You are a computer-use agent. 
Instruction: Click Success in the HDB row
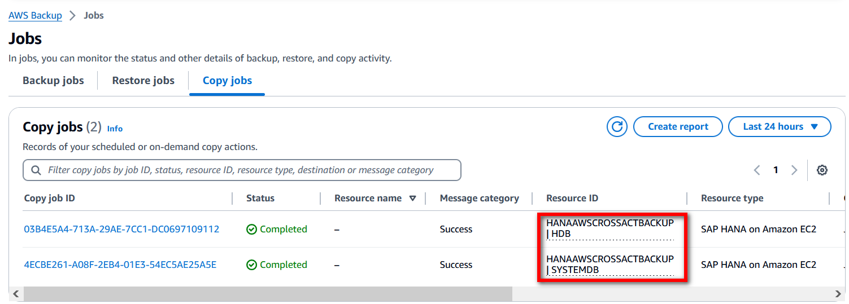456,230
